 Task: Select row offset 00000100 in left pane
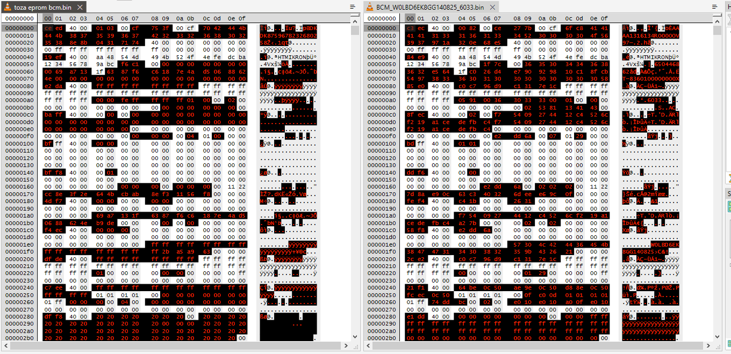point(19,143)
